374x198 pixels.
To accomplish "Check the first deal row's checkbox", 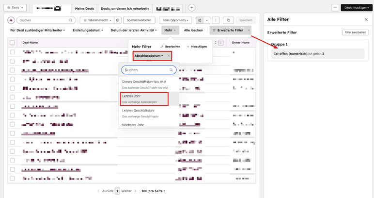I will (13, 52).
